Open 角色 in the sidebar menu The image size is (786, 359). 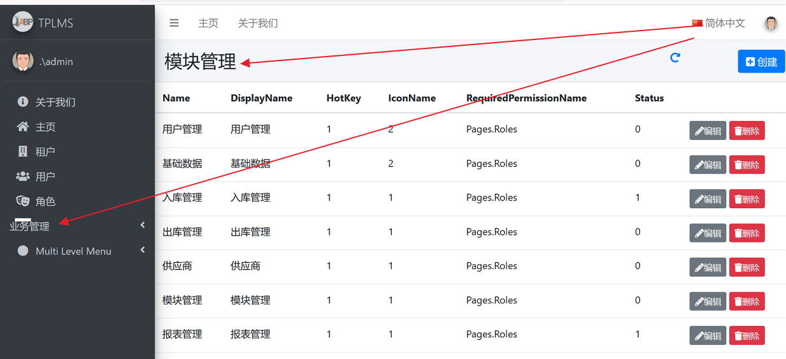coord(45,201)
